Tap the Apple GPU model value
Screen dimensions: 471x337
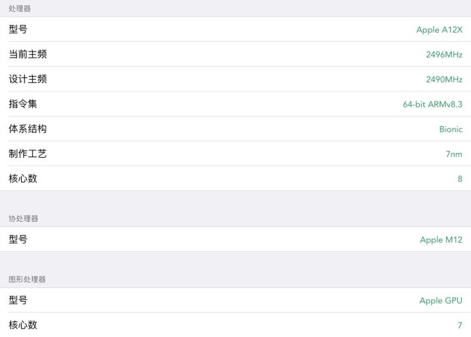(x=441, y=300)
